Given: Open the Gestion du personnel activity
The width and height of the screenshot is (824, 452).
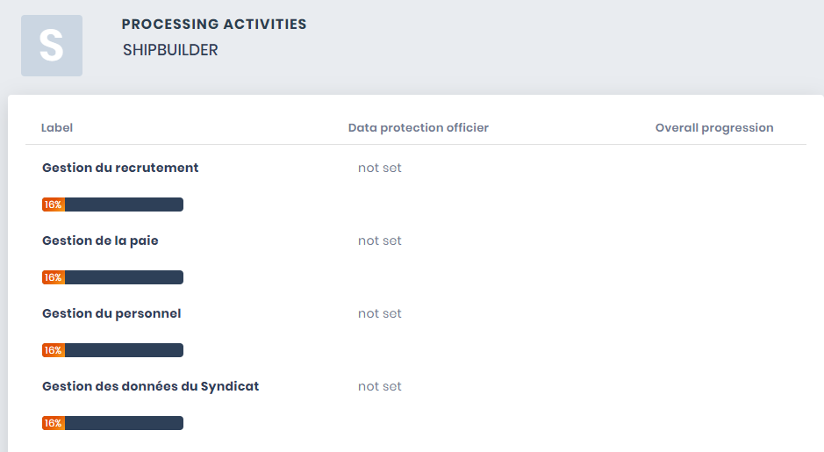Looking at the screenshot, I should click(111, 314).
